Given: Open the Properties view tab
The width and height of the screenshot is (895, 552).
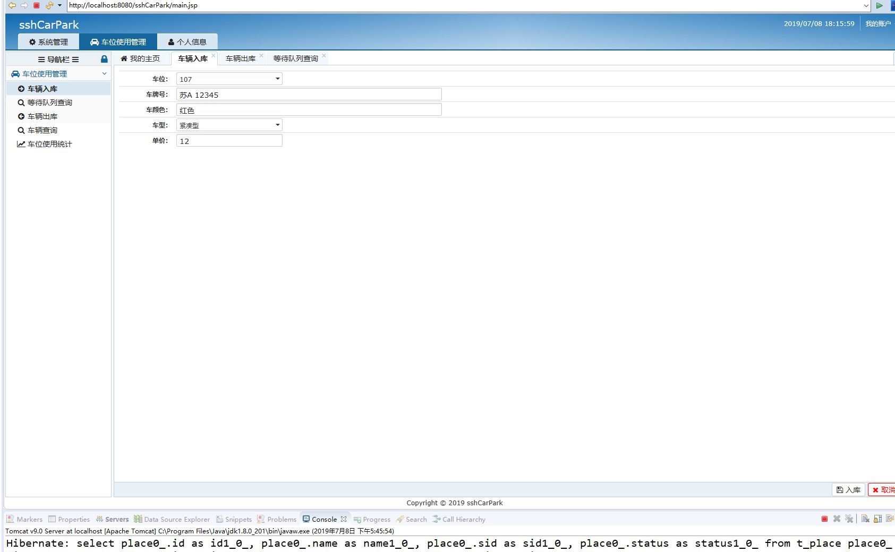Looking at the screenshot, I should (69, 519).
